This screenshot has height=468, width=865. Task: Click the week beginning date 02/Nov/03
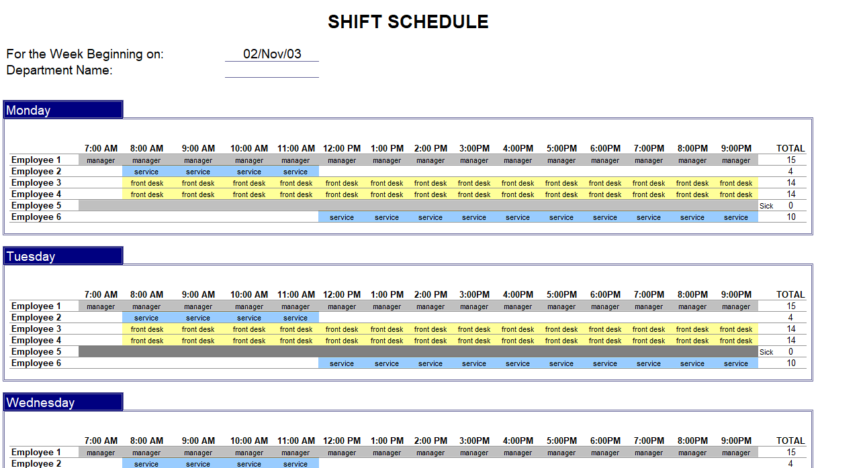click(272, 54)
